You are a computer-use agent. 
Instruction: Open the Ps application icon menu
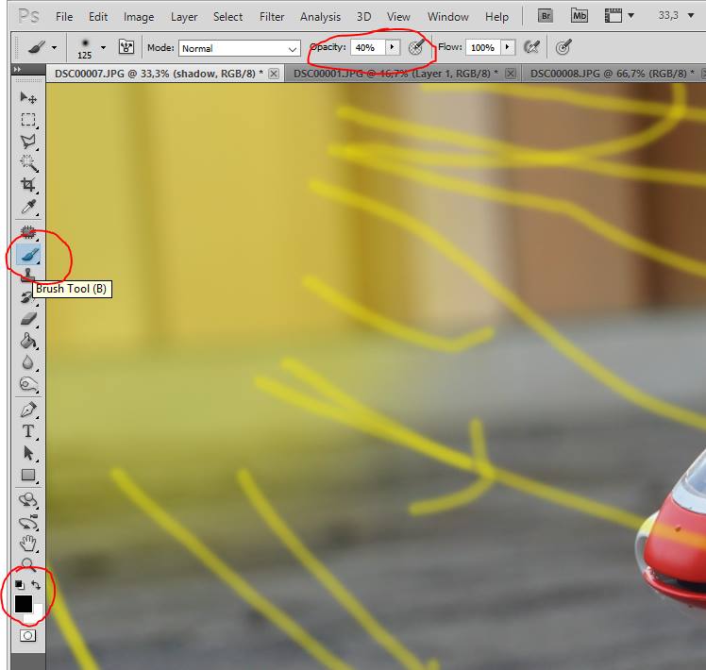(x=29, y=16)
